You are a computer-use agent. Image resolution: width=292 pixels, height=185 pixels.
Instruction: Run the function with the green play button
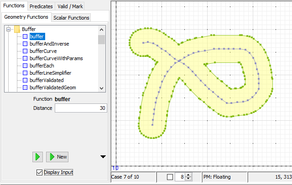37,157
